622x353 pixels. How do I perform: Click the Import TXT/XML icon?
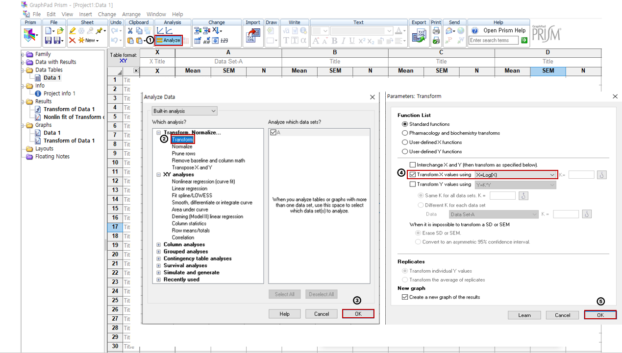(x=253, y=35)
